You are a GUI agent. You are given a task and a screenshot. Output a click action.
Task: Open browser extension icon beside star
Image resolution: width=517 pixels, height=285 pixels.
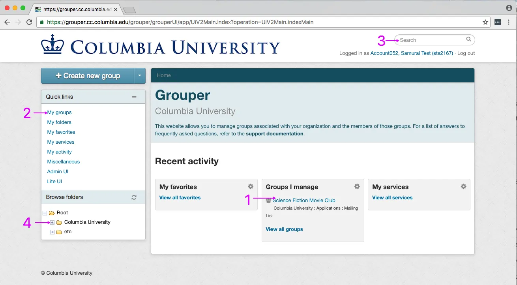coord(498,22)
